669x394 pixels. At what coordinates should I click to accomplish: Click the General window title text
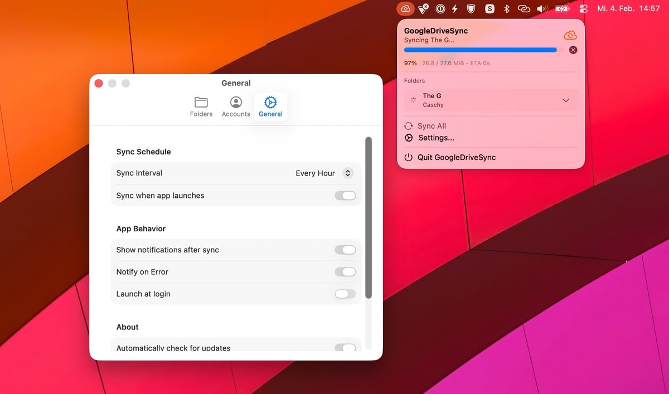coord(236,83)
